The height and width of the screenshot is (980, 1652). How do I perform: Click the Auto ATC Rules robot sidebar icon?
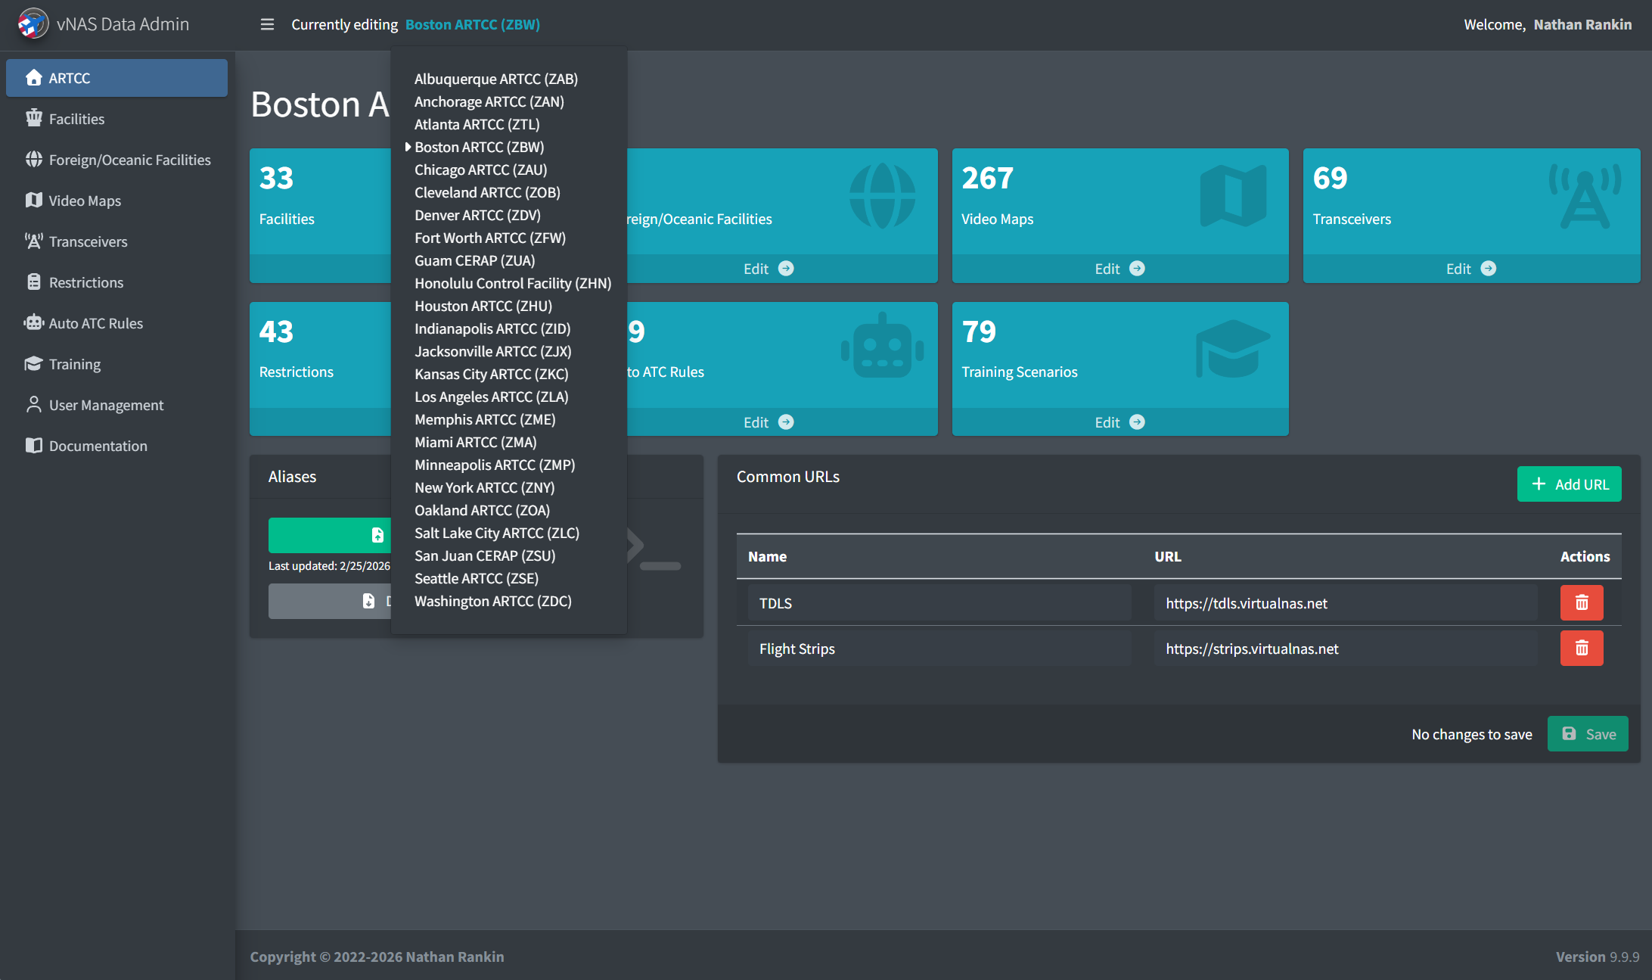tap(34, 323)
